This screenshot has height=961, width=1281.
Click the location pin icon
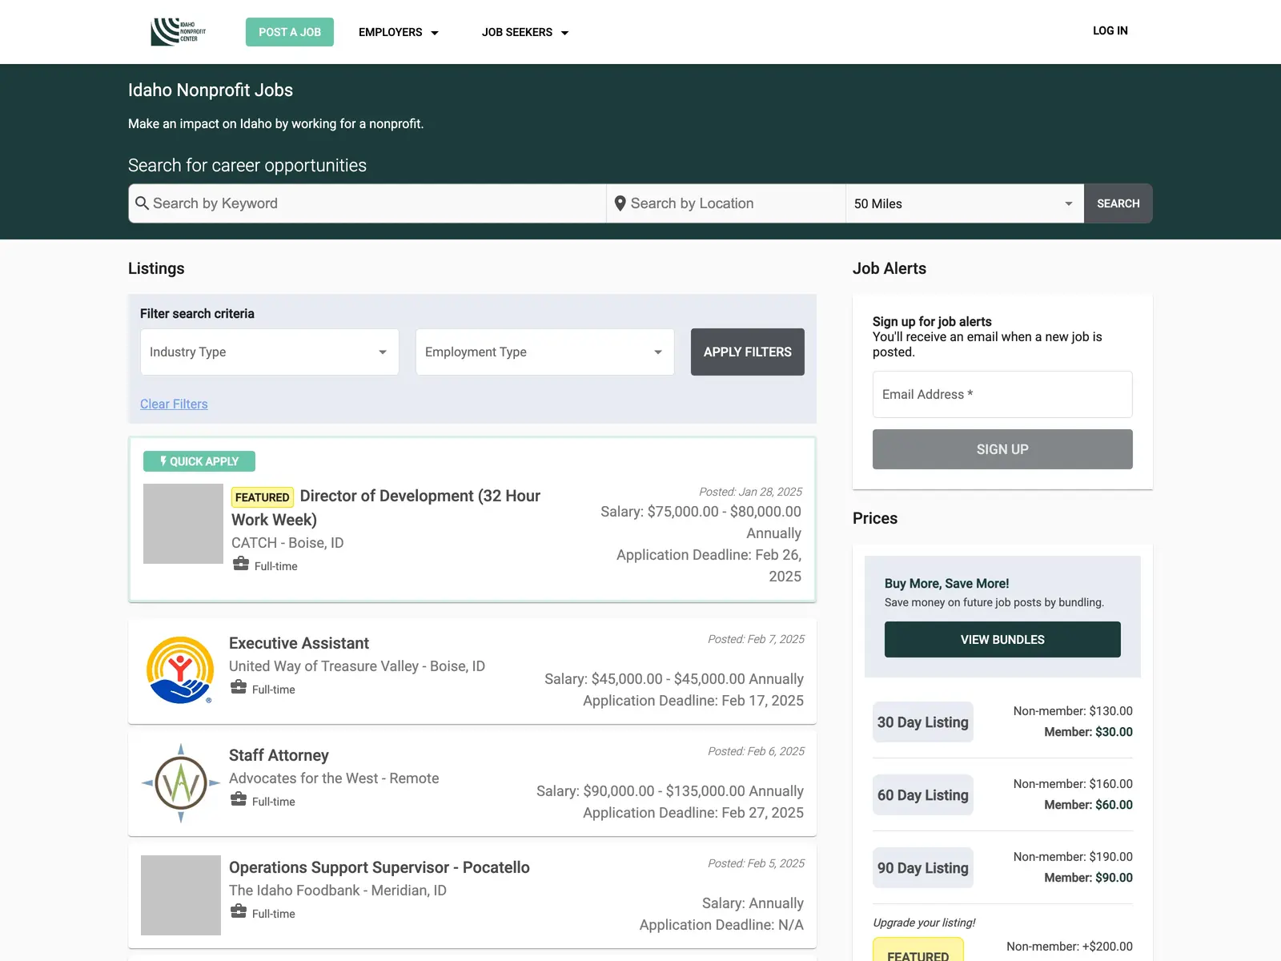click(620, 203)
